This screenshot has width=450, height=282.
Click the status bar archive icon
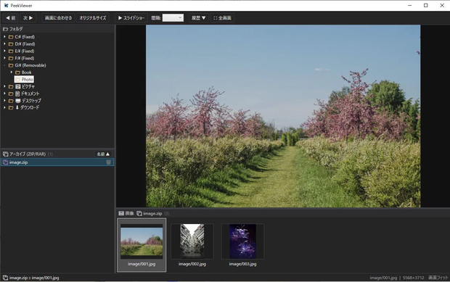6,278
